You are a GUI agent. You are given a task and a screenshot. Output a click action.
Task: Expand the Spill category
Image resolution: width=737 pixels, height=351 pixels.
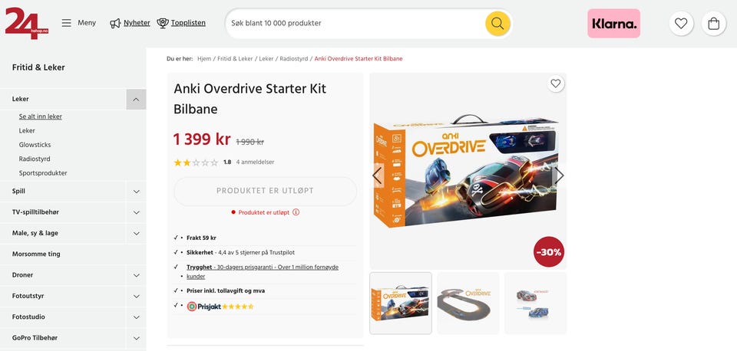coord(137,192)
